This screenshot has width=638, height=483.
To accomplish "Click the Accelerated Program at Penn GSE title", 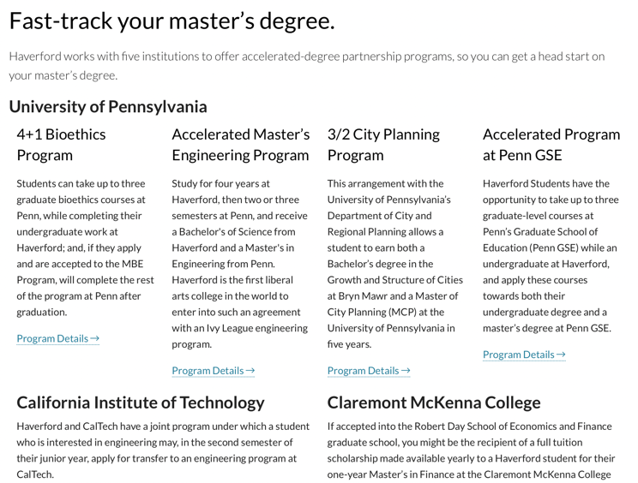I will tap(551, 145).
